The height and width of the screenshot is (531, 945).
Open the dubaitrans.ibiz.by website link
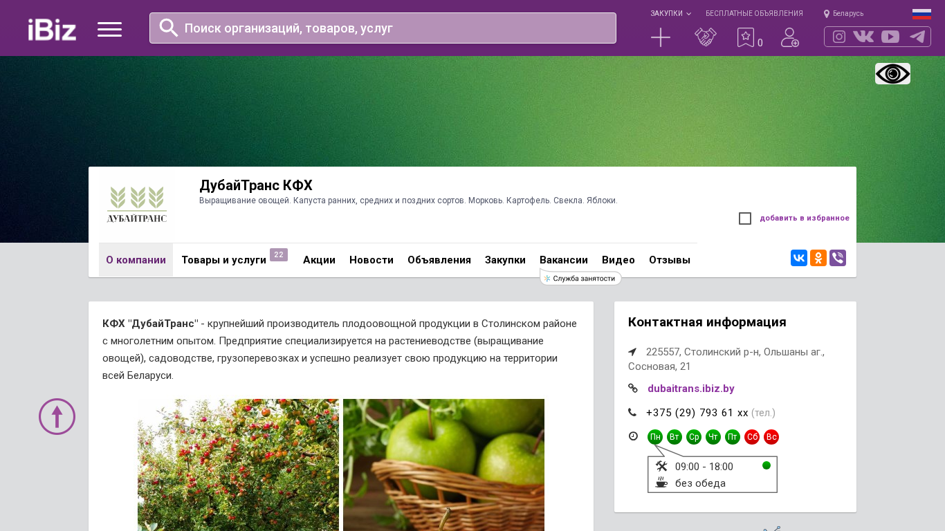pos(691,389)
